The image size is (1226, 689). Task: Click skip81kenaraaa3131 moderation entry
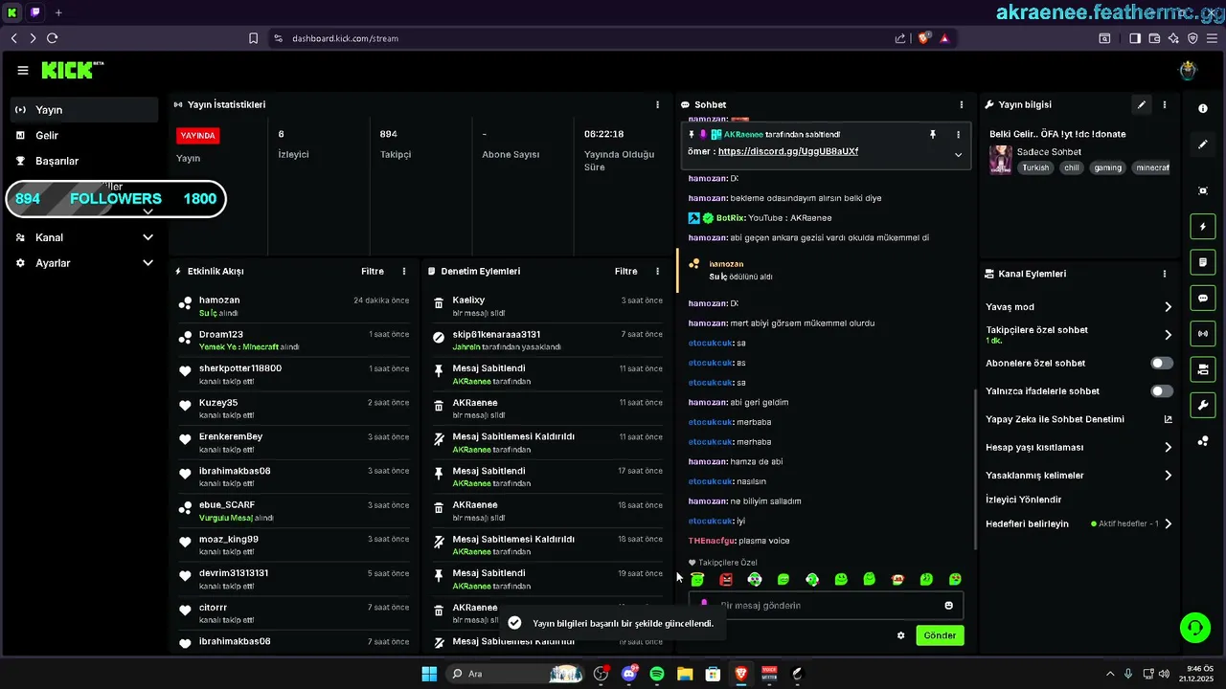click(x=496, y=334)
